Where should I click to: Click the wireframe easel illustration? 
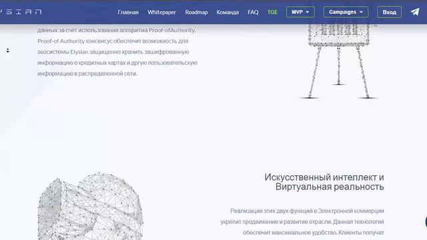(x=338, y=61)
